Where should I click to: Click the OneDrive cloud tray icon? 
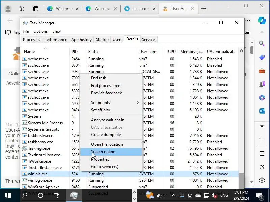tap(198, 195)
